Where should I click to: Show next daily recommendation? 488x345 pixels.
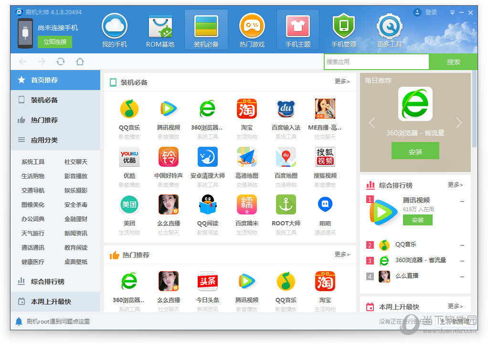[x=459, y=122]
